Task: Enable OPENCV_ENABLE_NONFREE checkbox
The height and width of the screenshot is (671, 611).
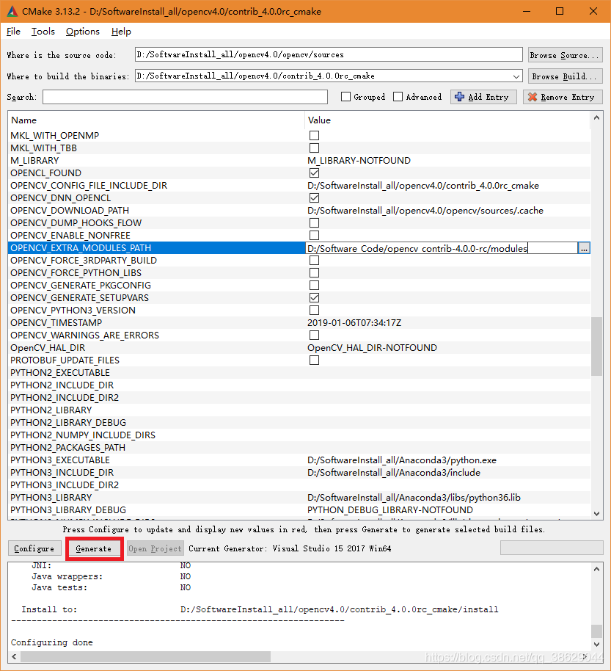Action: [314, 236]
